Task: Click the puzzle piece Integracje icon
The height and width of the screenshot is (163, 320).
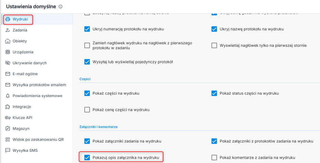Action: [8, 107]
